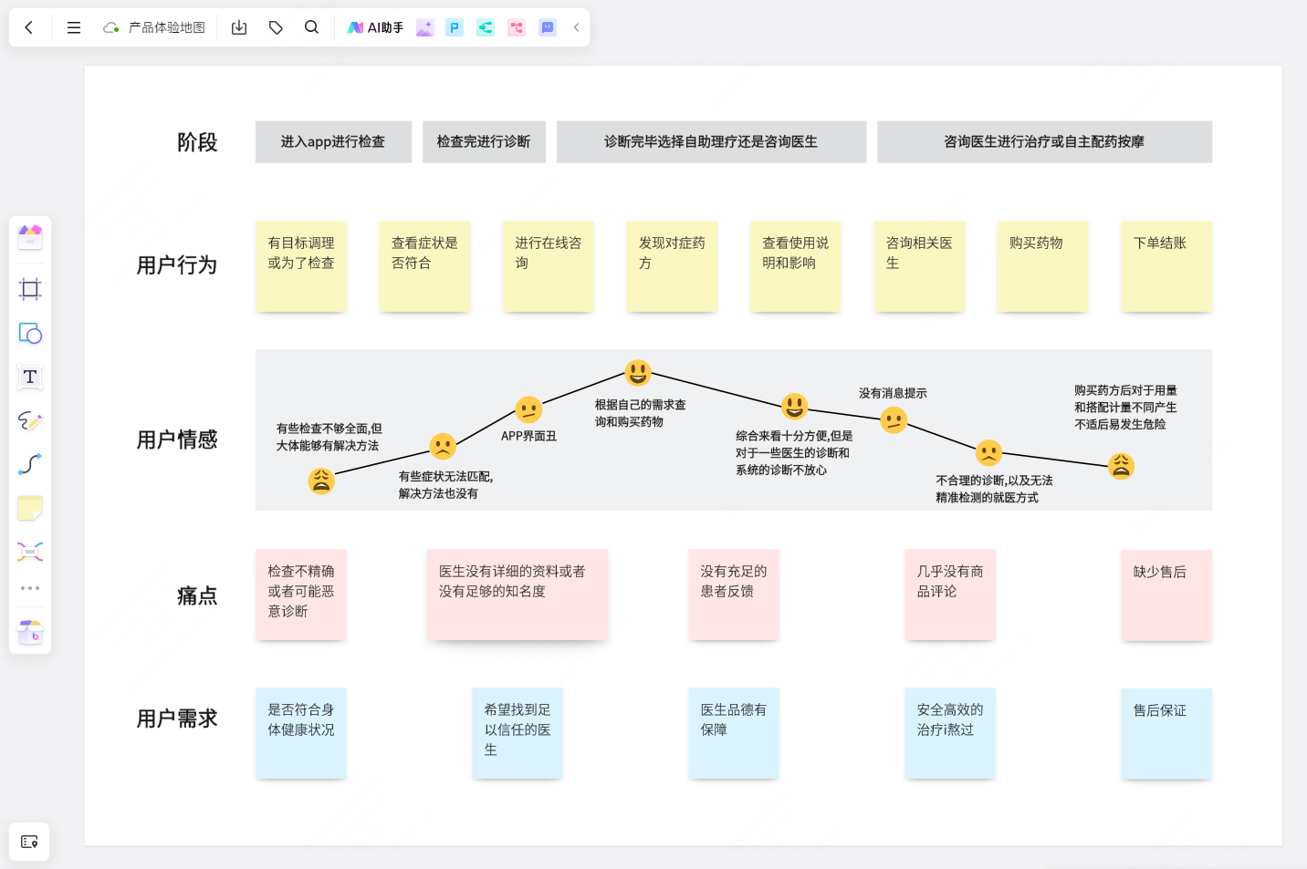This screenshot has height=869, width=1307.
Task: Open the tag label icon
Action: 276,27
